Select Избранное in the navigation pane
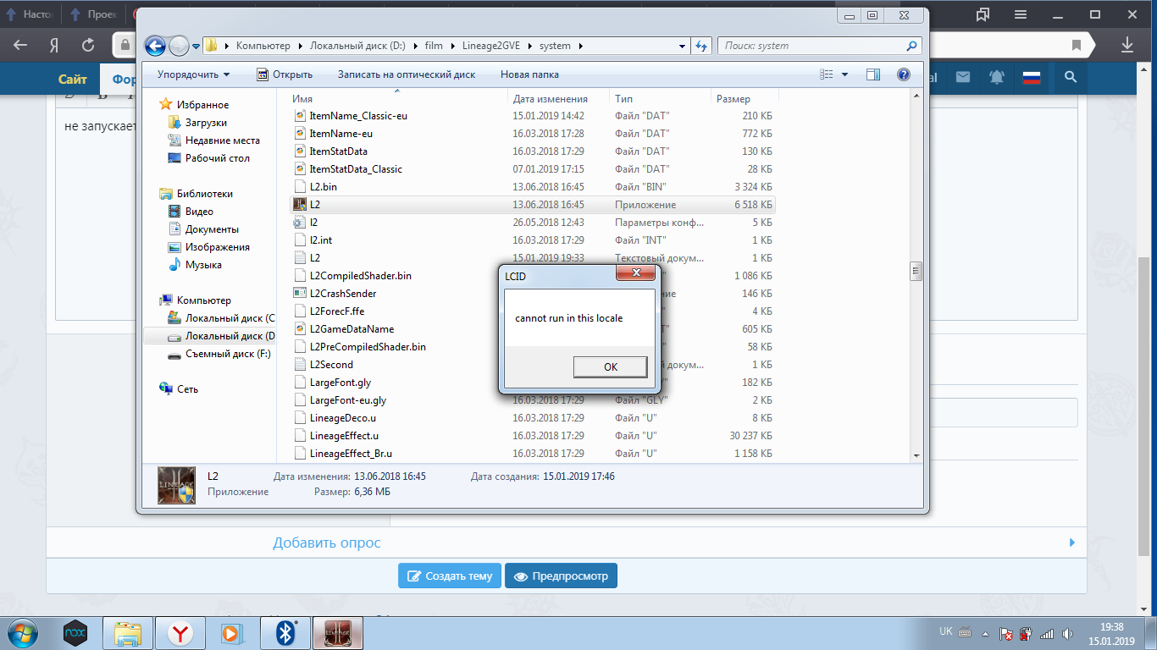 pyautogui.click(x=202, y=105)
